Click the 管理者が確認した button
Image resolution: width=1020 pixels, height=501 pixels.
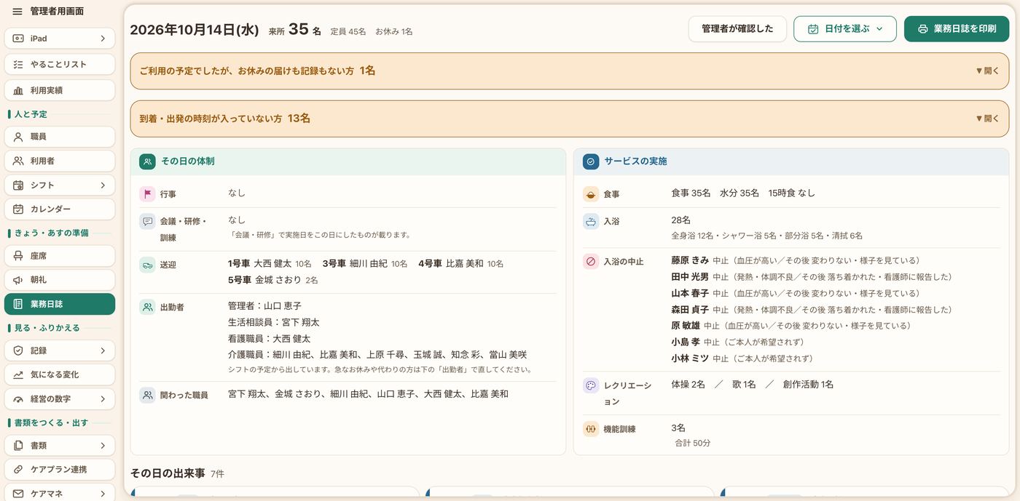(737, 29)
